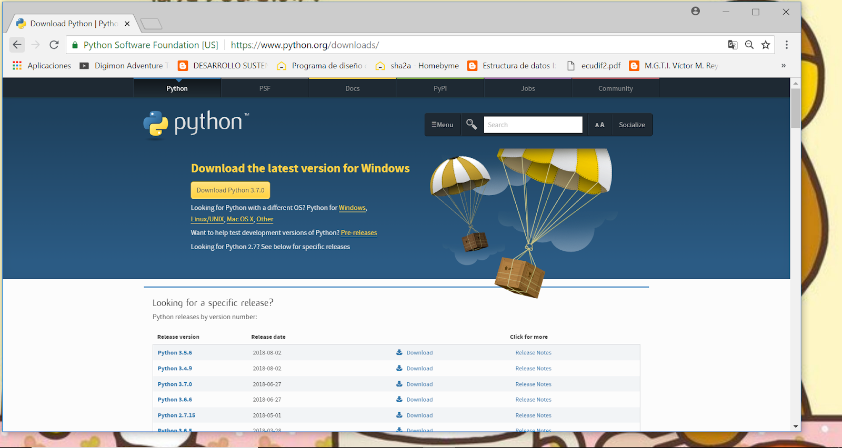Click the 2018-06-27 date in Python 3.7.0 row
842x448 pixels.
267,384
